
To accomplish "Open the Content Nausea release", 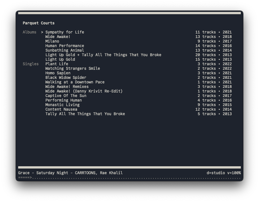I will (61, 109).
